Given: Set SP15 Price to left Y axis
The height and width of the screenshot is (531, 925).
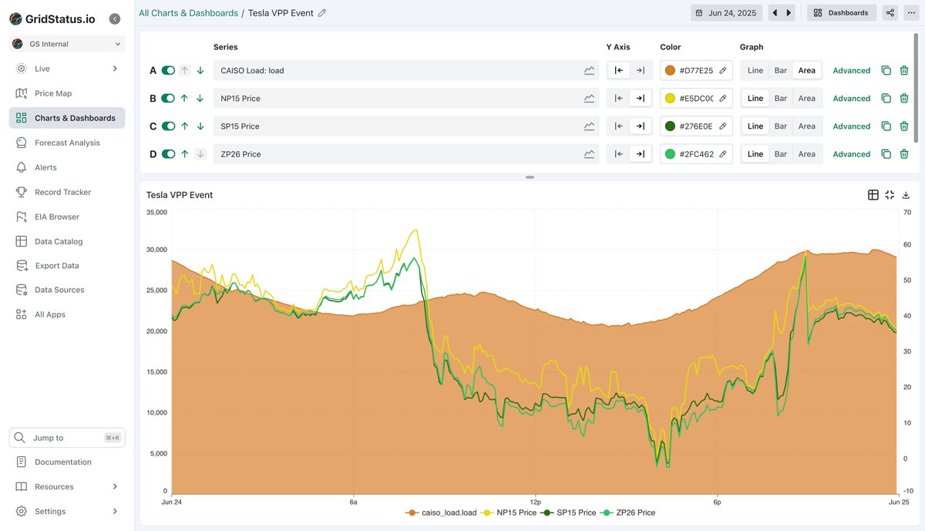Looking at the screenshot, I should [x=619, y=126].
